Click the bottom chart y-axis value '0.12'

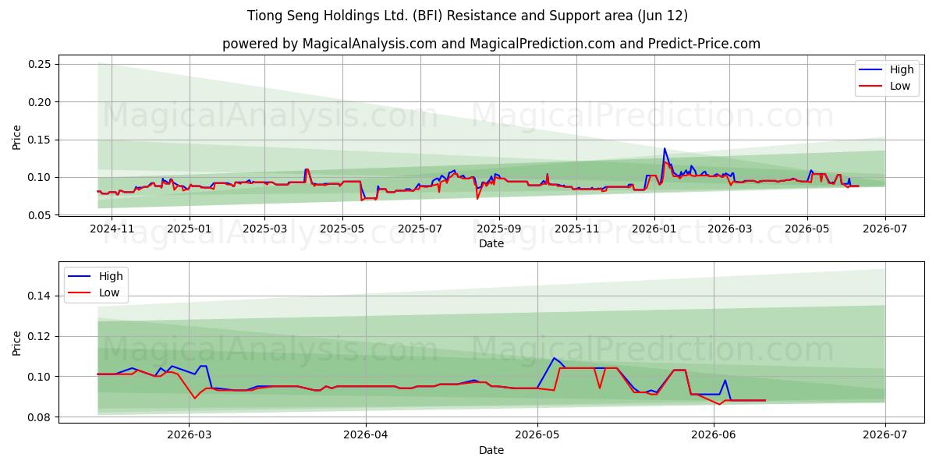pos(40,336)
